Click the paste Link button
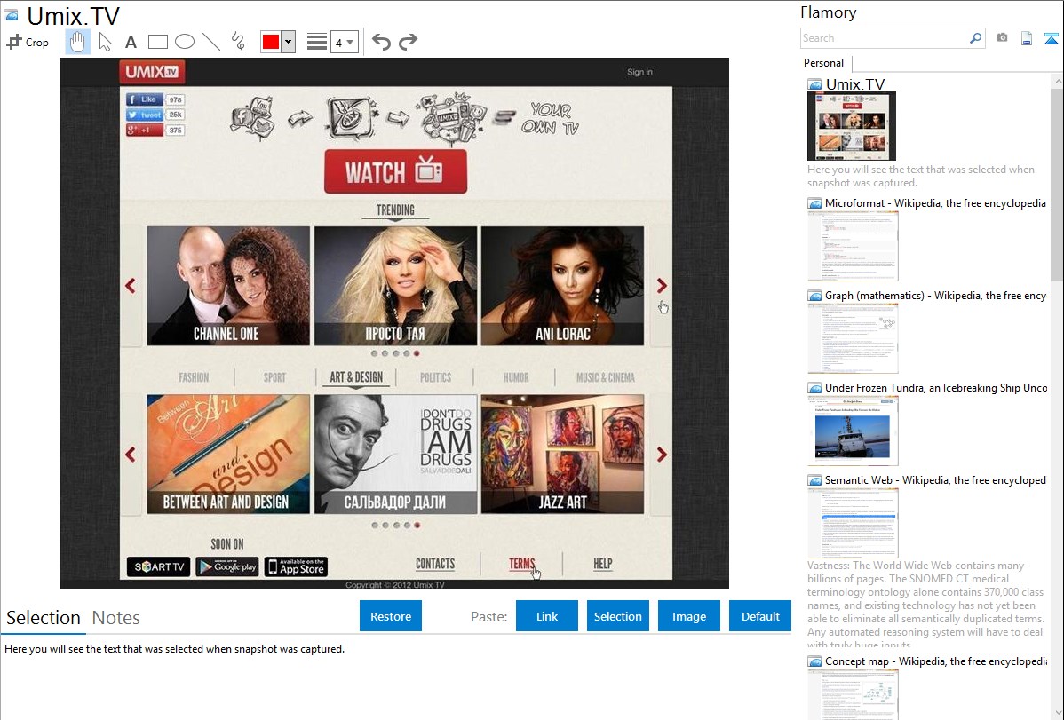This screenshot has width=1064, height=720. (547, 616)
